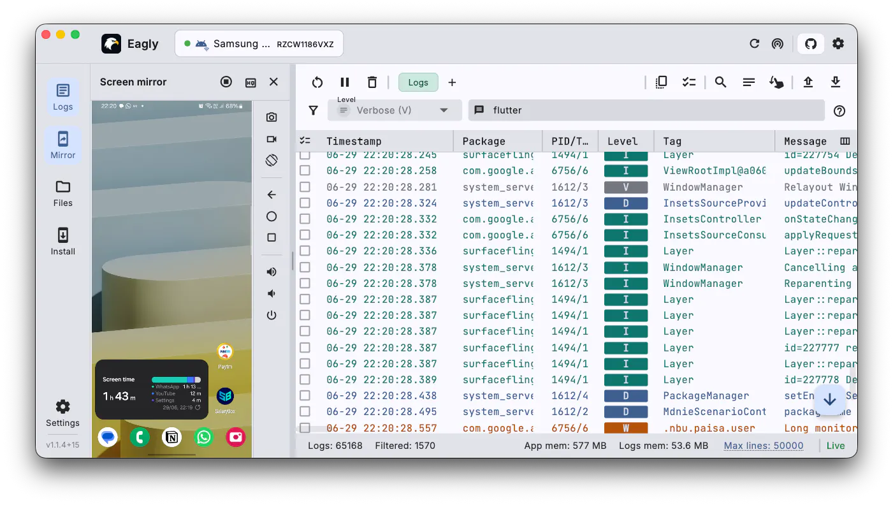
Task: Toggle HD quality in Screen mirror header
Action: 250,82
